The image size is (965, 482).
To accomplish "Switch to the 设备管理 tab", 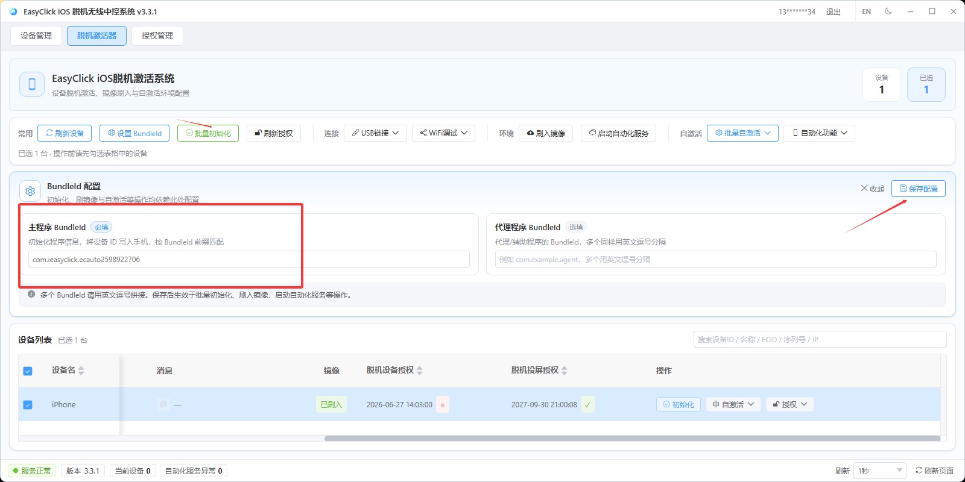I will tap(36, 36).
